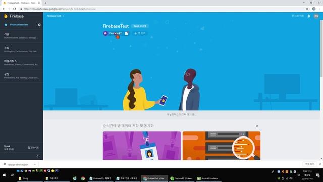Open the notifications bell icon
The width and height of the screenshot is (323, 182).
coord(309,16)
